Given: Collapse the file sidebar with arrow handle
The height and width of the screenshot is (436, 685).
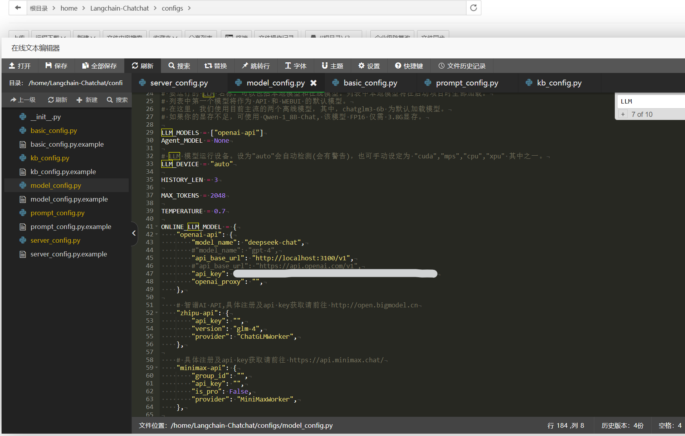Looking at the screenshot, I should (134, 233).
